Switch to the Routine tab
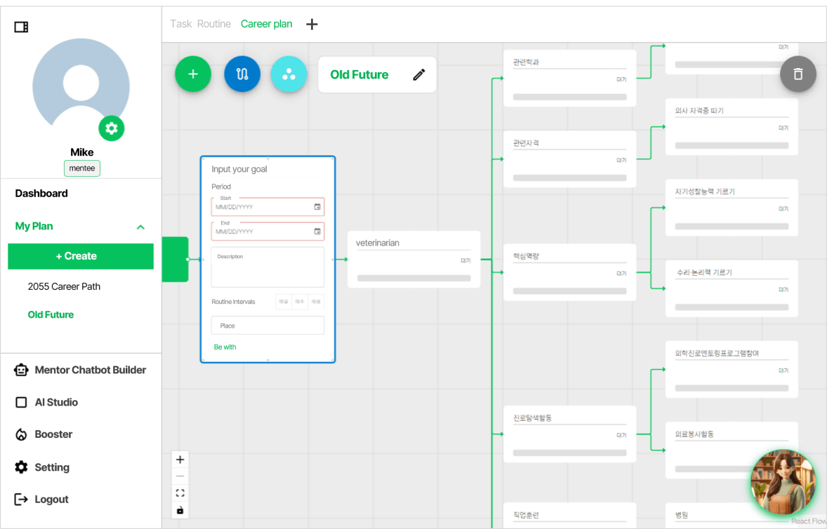This screenshot has height=529, width=827. coord(214,24)
